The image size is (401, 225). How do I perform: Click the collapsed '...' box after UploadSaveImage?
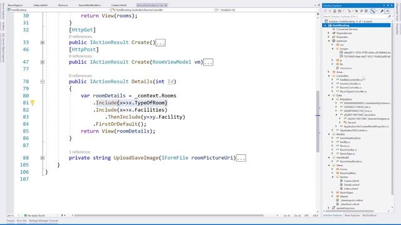pyautogui.click(x=241, y=158)
